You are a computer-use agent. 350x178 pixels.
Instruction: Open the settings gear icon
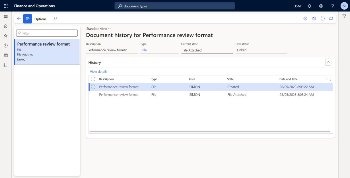(321, 6)
